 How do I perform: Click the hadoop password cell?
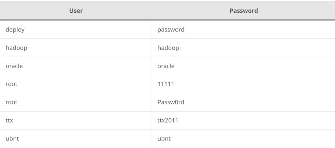243,48
